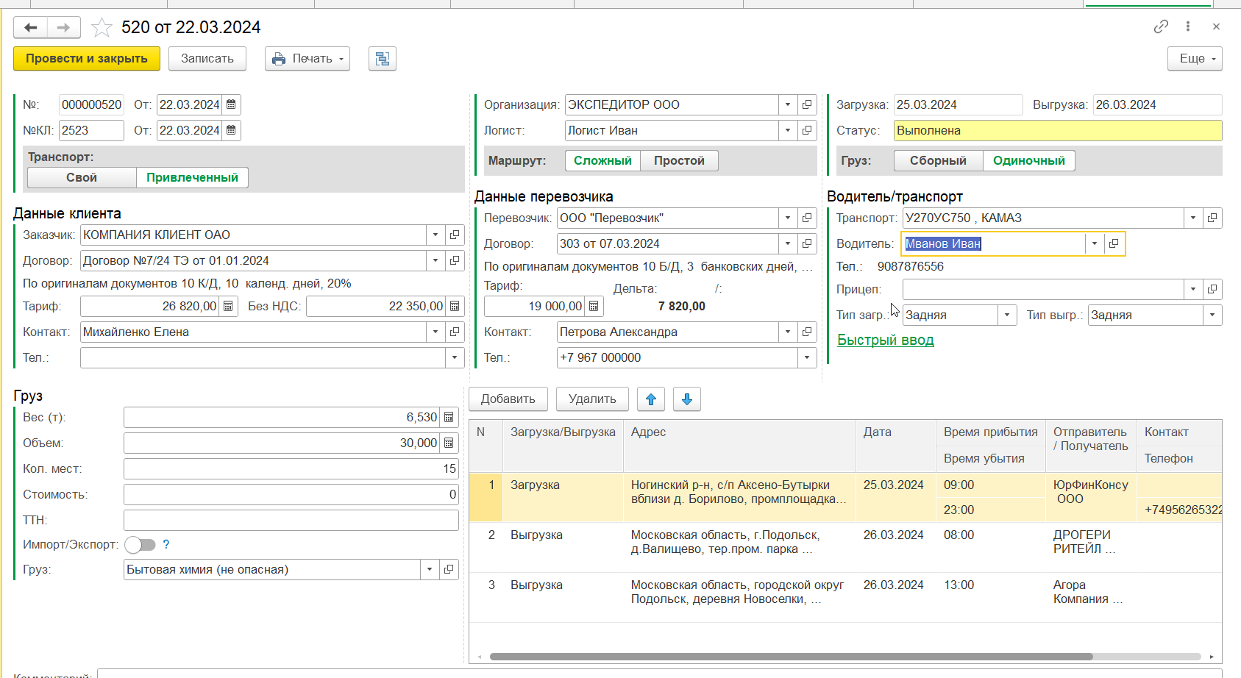Image resolution: width=1241 pixels, height=678 pixels.
Task: Select route row 3 Агора Компания
Action: tap(845, 598)
